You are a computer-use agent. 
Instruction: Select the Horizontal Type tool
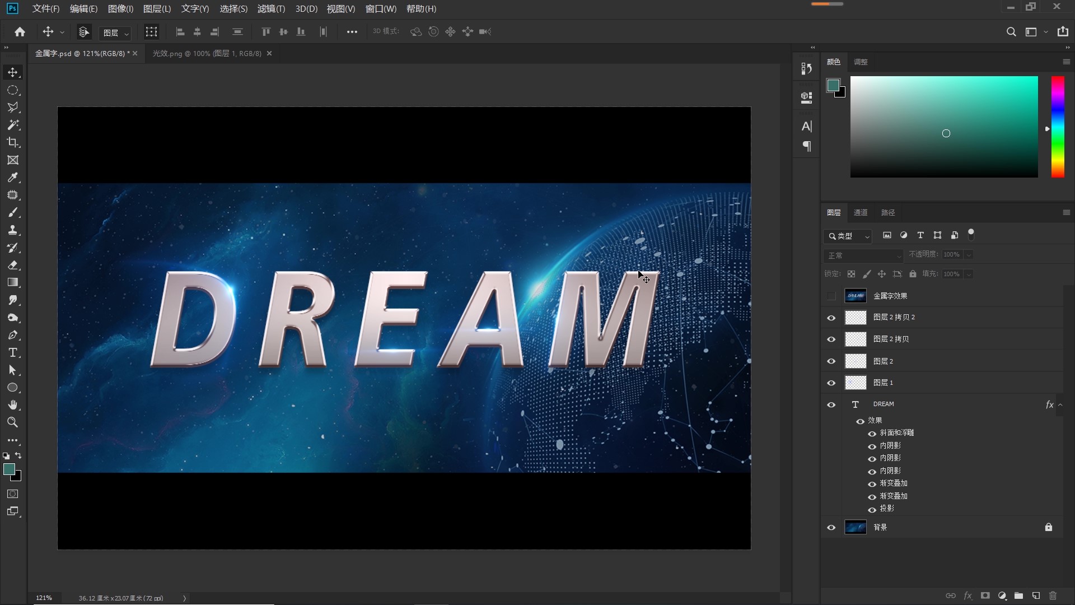[13, 353]
